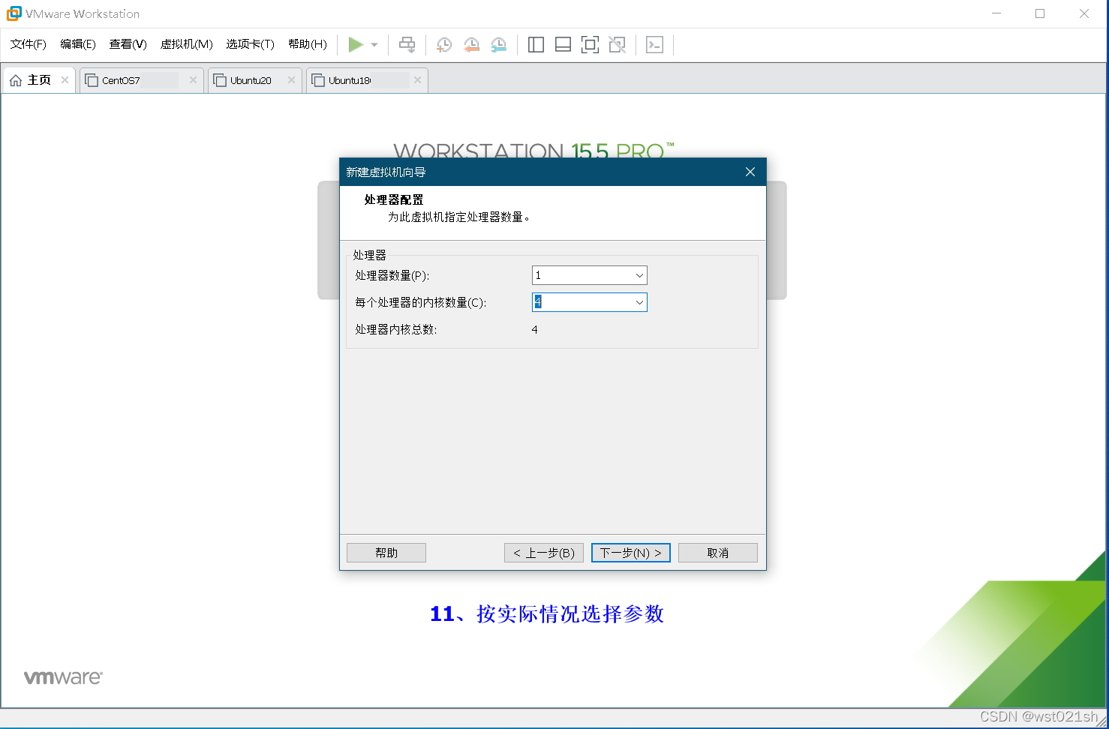
Task: Close the VMware Workstation window
Action: 1084,13
